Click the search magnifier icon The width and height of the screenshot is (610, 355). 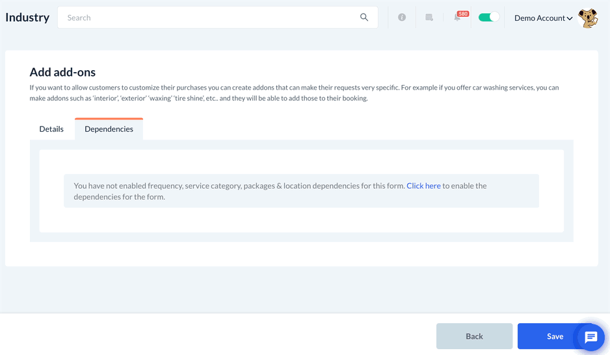click(364, 18)
